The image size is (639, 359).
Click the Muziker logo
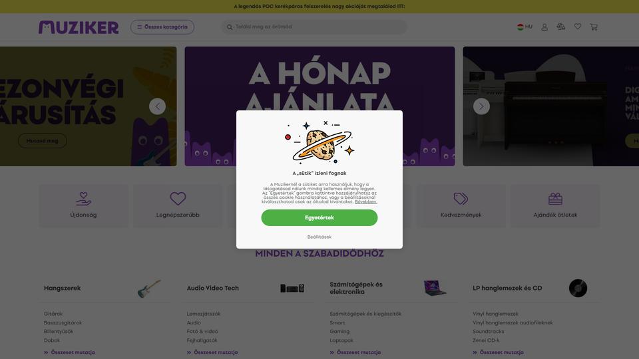[79, 27]
